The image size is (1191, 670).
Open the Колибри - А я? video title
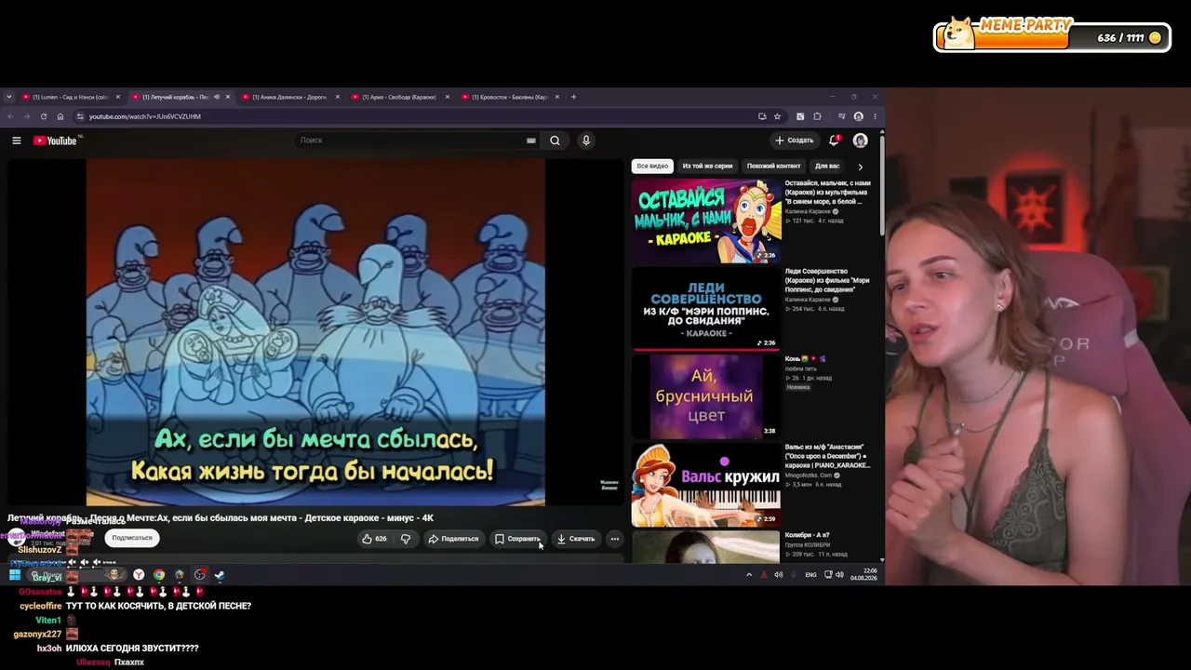[807, 535]
